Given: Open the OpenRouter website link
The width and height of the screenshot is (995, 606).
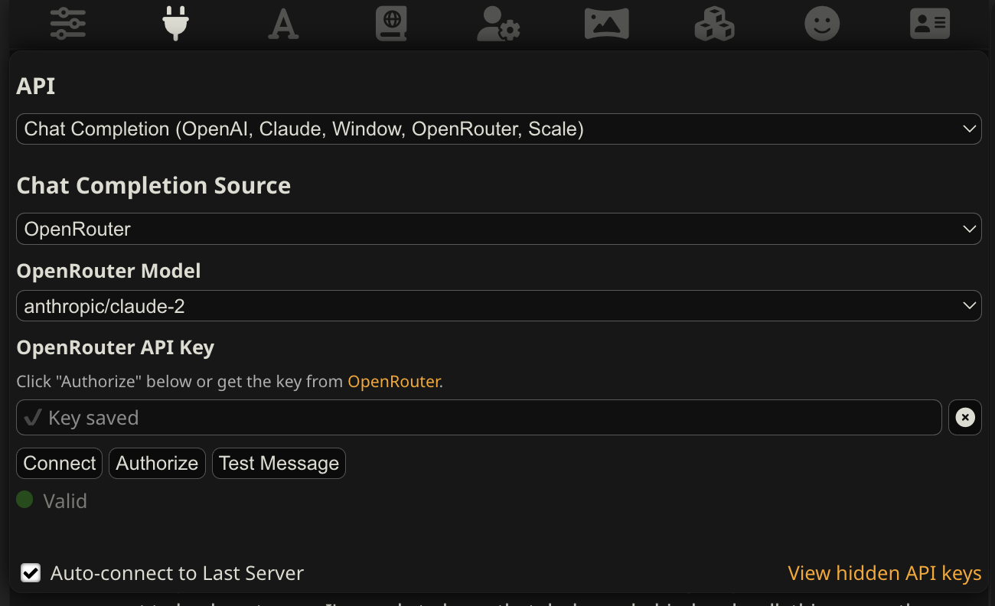Looking at the screenshot, I should (394, 381).
